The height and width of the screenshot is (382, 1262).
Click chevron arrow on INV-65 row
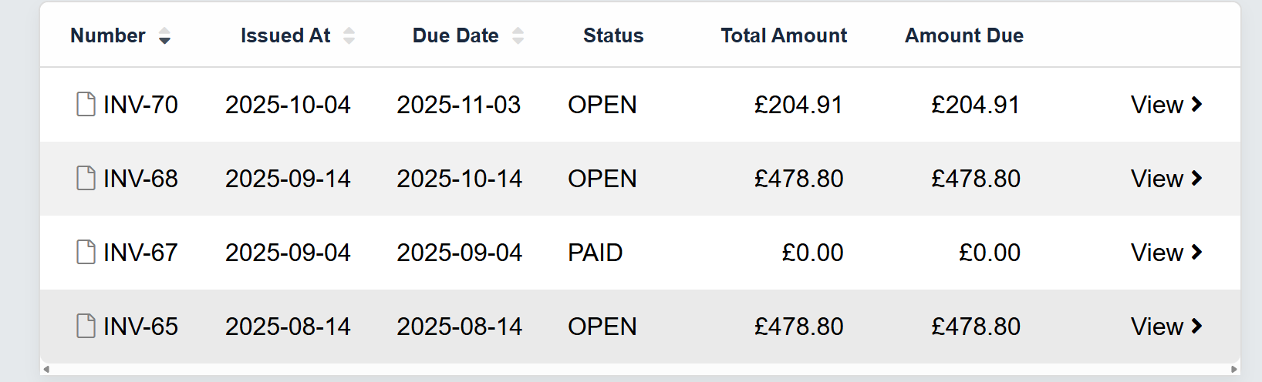[1196, 326]
